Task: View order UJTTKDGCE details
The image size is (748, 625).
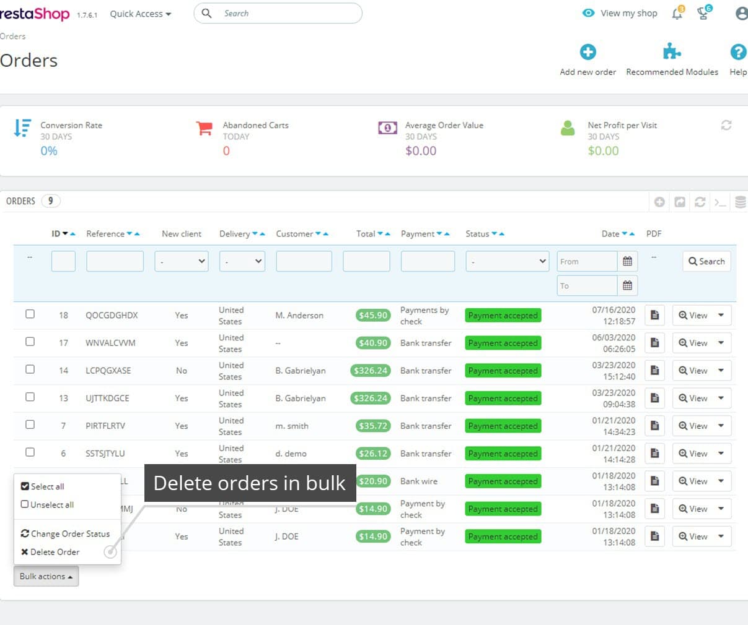Action: click(693, 398)
